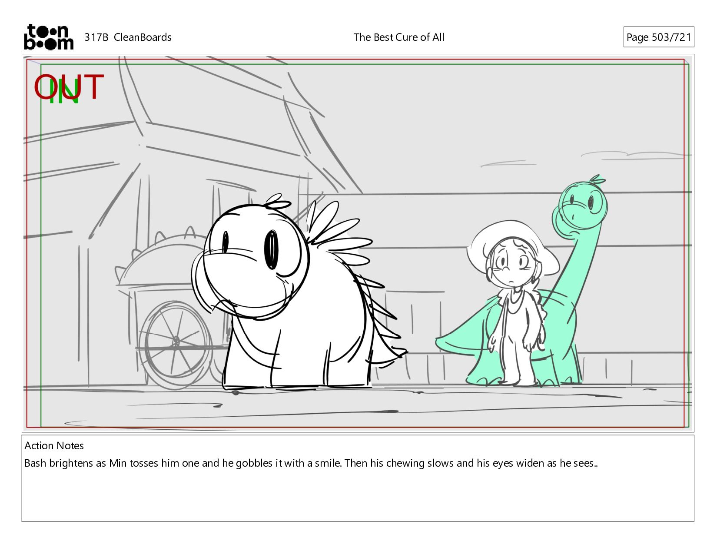This screenshot has width=717, height=554.
Task: Click the title 'The Best Cure of All'
Action: click(x=399, y=37)
